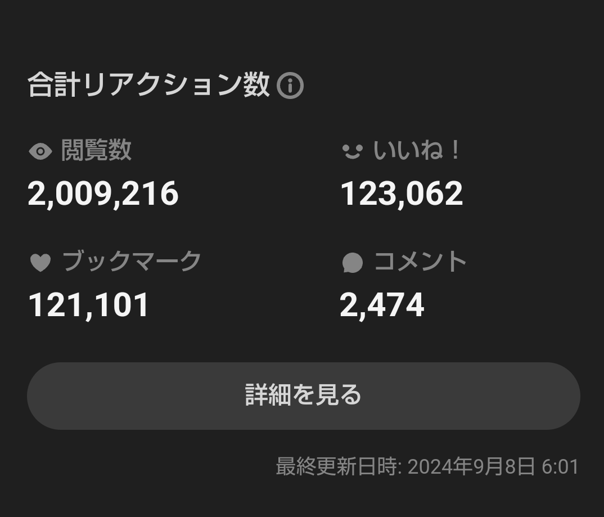Viewport: 604px width, 517px height.
Task: Click the view count 2,009,216
Action: (x=103, y=194)
